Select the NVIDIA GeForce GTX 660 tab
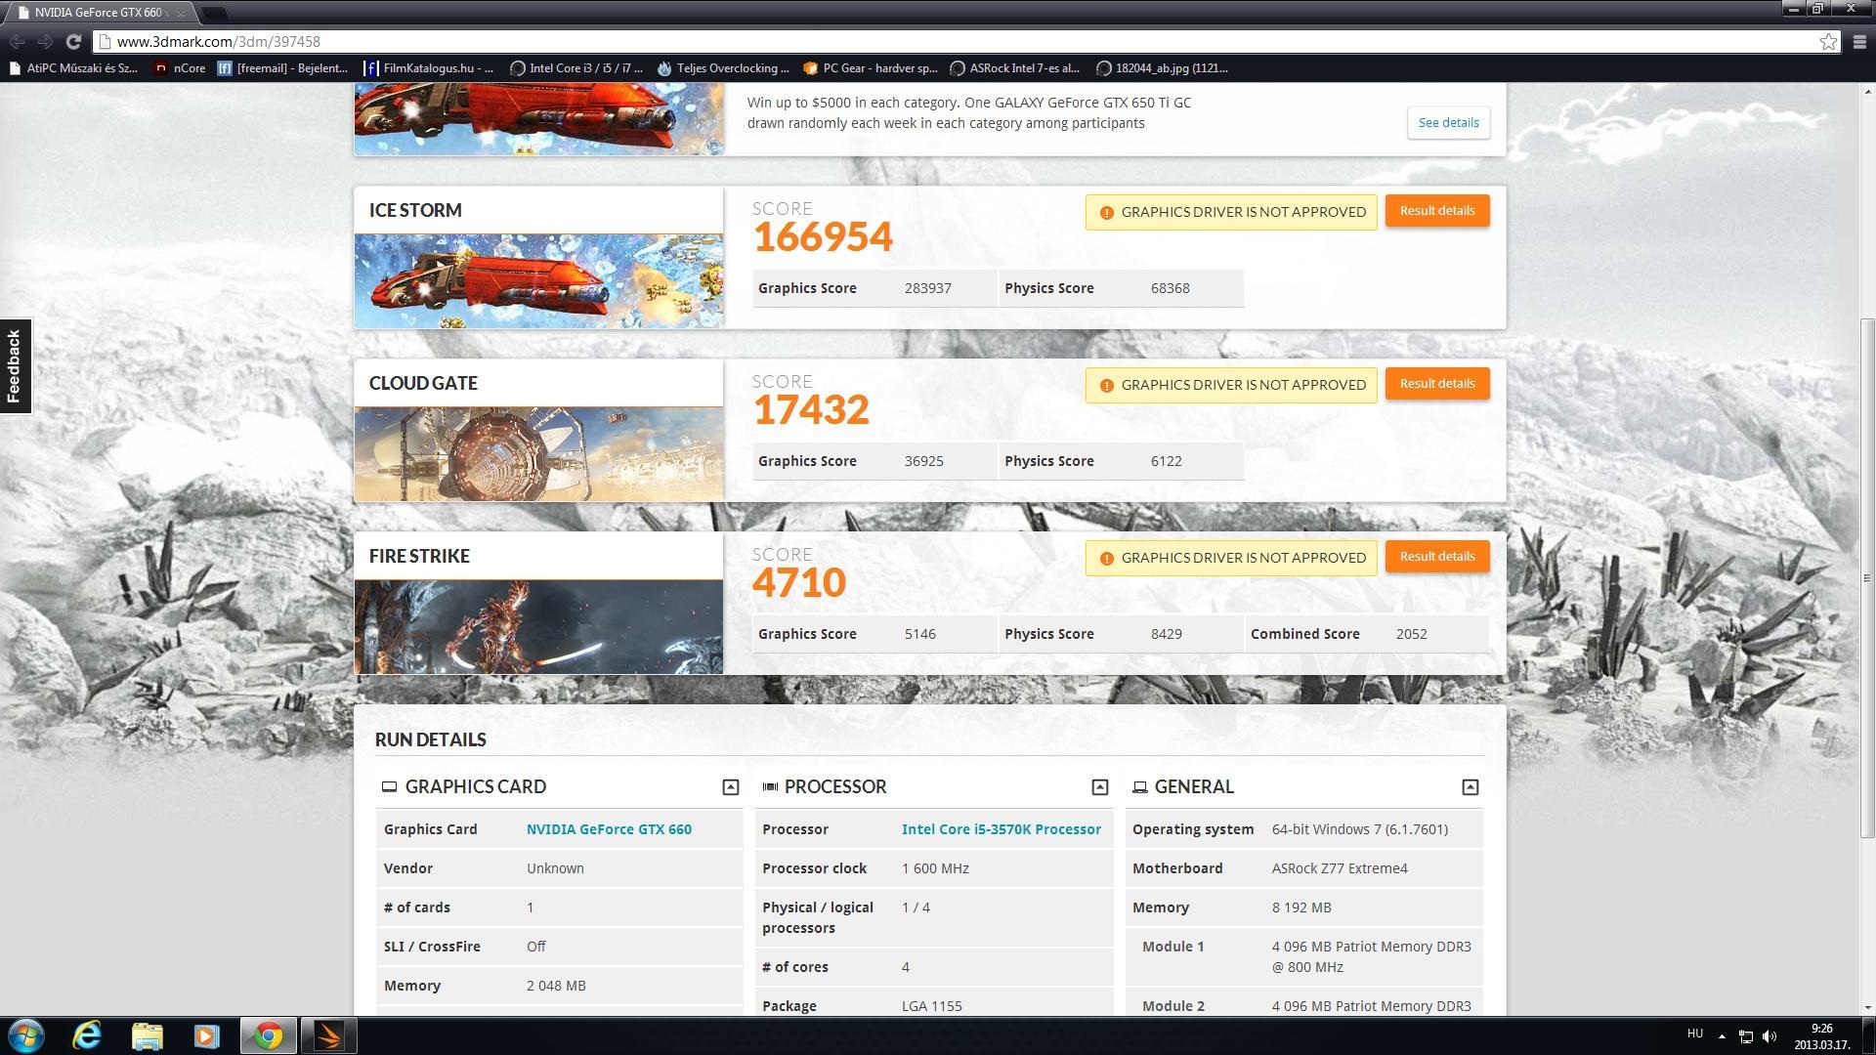The height and width of the screenshot is (1055, 1876). pos(98,13)
